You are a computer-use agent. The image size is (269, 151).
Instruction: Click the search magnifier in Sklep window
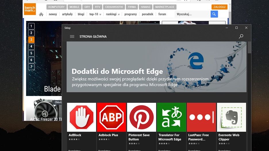[x=241, y=36]
